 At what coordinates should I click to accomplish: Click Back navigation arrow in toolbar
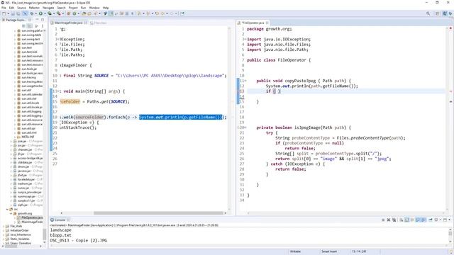tap(162, 13)
